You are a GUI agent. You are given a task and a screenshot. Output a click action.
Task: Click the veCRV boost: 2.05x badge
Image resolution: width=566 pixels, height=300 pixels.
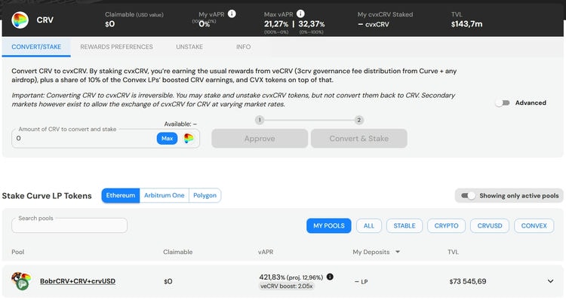[287, 286]
